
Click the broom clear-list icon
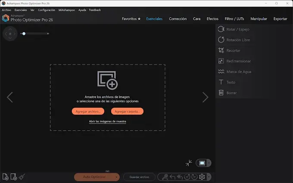(x=22, y=177)
